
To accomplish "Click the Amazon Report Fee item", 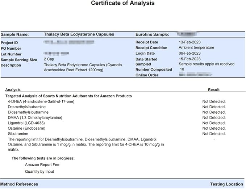I will pyautogui.click(x=42, y=164).
